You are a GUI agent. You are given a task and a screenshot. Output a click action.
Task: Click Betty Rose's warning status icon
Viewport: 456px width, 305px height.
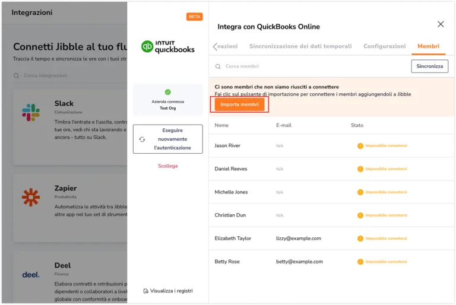pyautogui.click(x=360, y=262)
